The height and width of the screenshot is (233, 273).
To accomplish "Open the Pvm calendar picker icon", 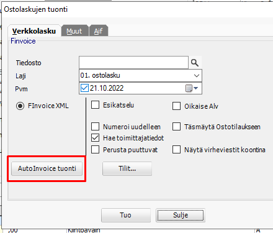I will (x=192, y=88).
